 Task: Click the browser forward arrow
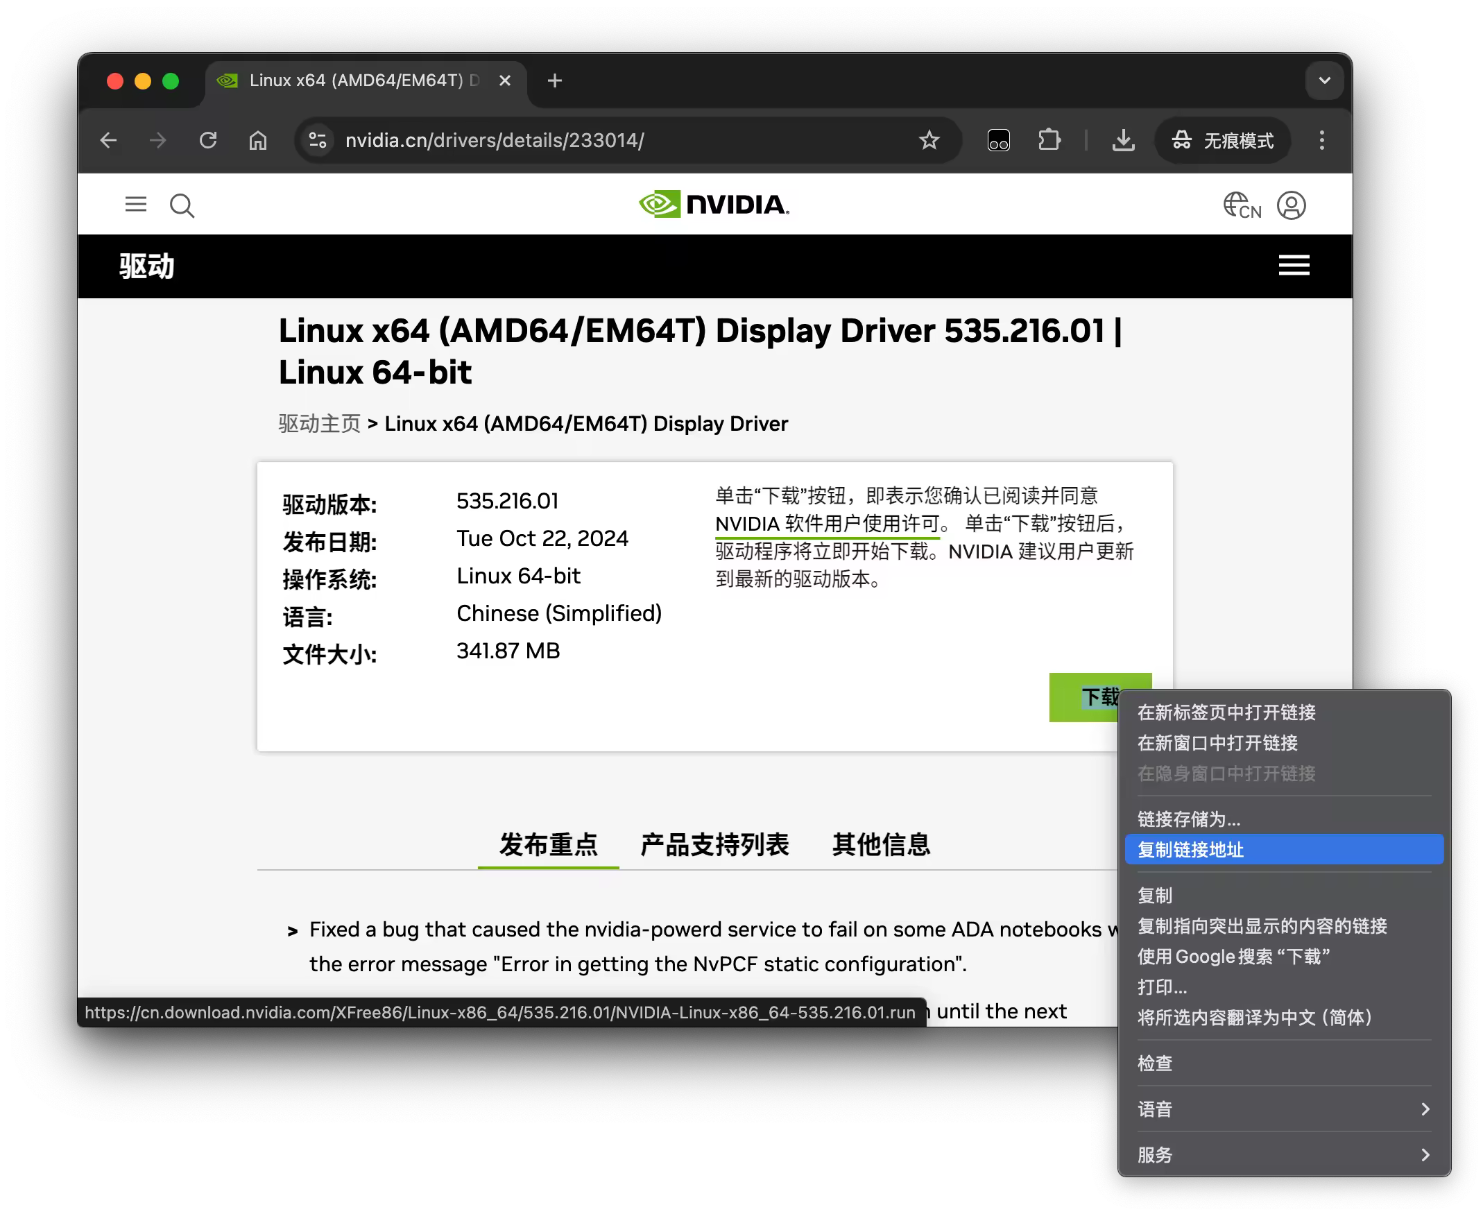(158, 141)
